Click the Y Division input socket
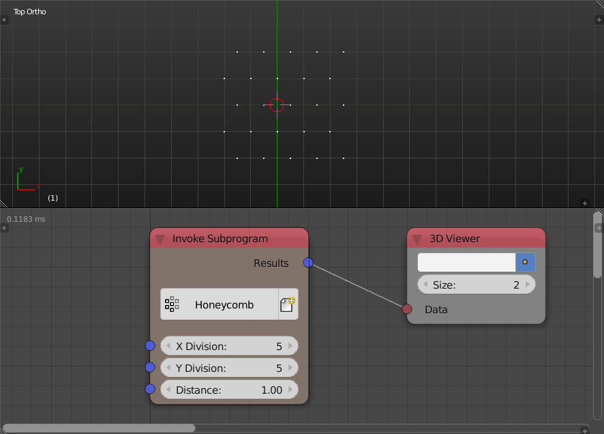The width and height of the screenshot is (604, 434). click(150, 367)
